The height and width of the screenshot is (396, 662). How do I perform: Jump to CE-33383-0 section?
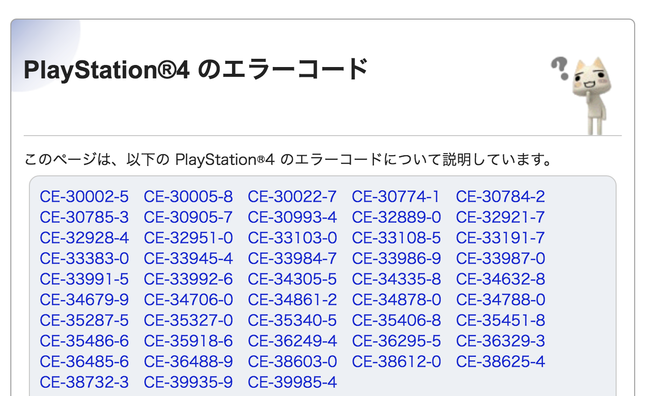pos(84,258)
